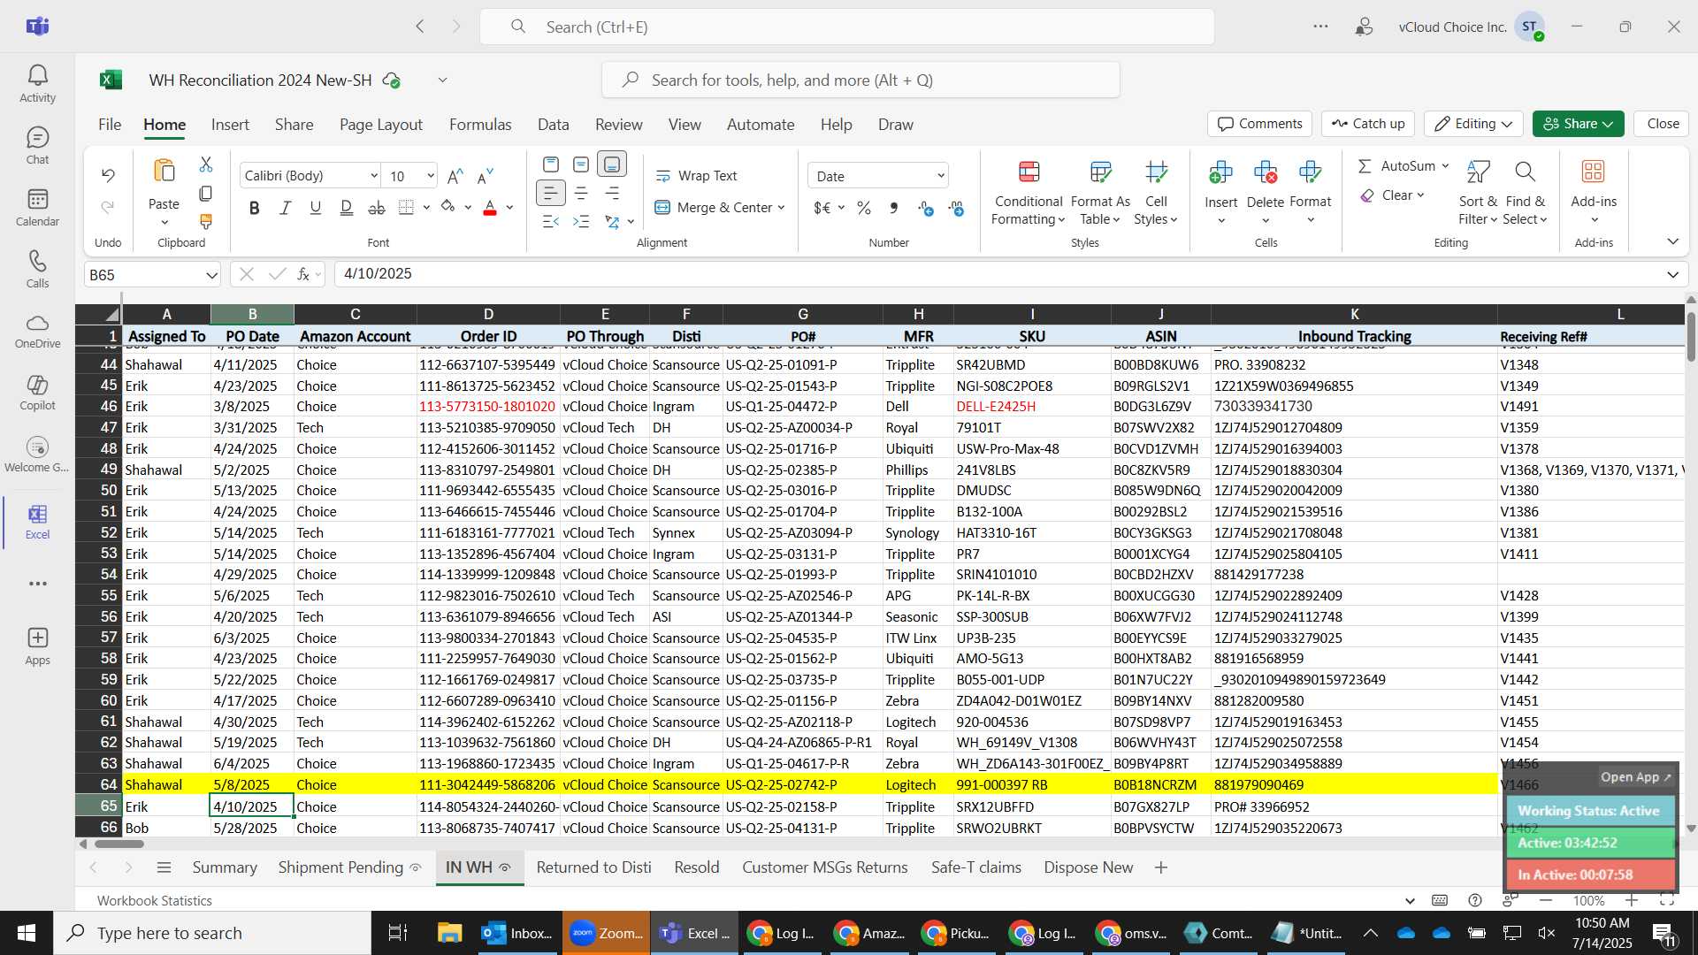Image resolution: width=1698 pixels, height=955 pixels.
Task: Open the Comments pane
Action: tap(1260, 124)
